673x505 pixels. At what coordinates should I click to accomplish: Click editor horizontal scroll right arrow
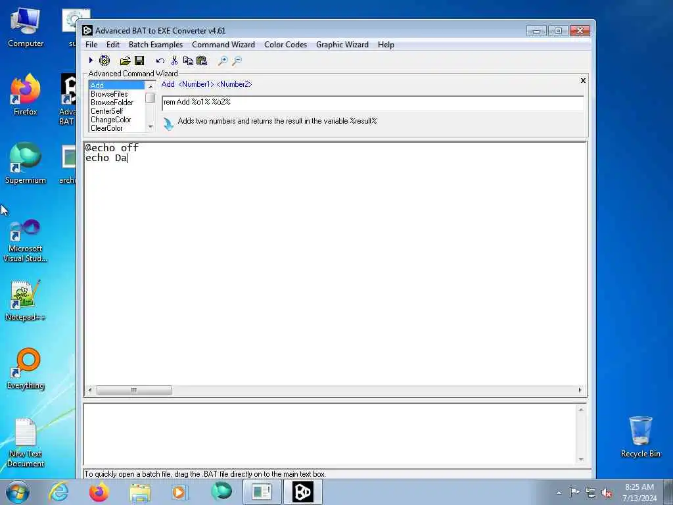pyautogui.click(x=580, y=391)
